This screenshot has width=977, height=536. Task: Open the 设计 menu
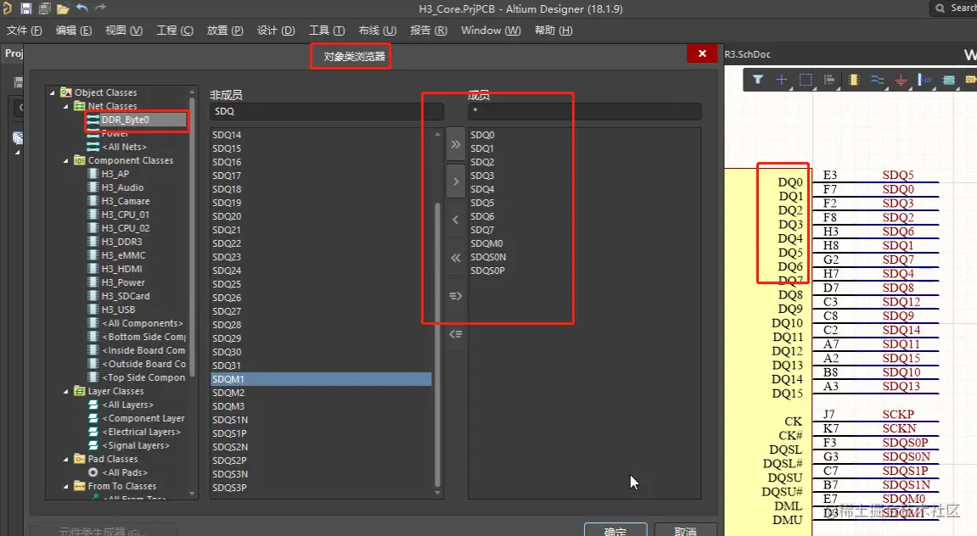click(274, 30)
